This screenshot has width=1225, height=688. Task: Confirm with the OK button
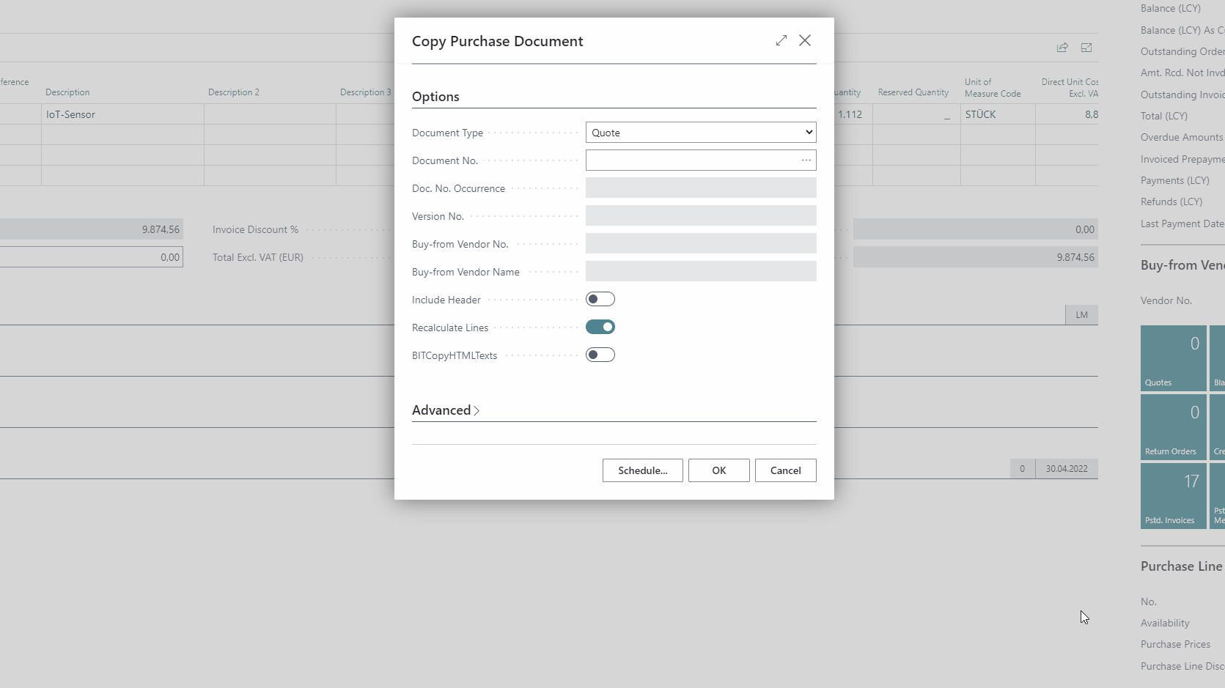(718, 470)
